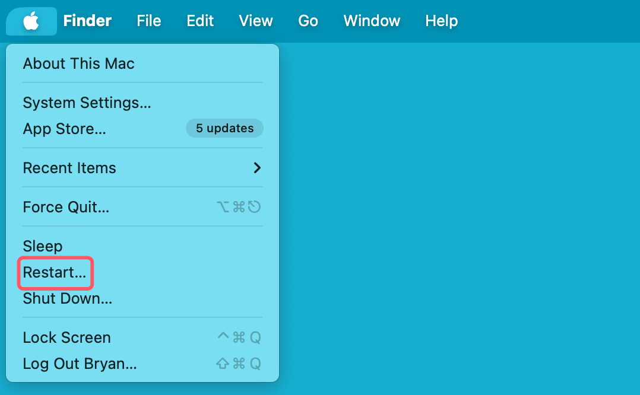This screenshot has width=640, height=395.
Task: Choose the App Store menu entry
Action: (64, 129)
